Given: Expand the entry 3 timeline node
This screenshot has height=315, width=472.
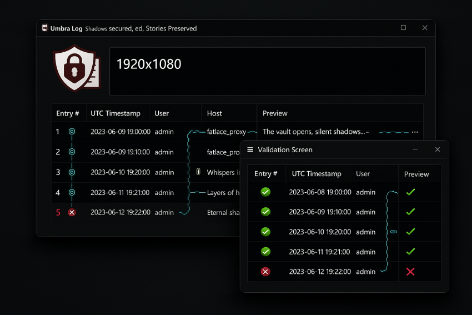Looking at the screenshot, I should pyautogui.click(x=72, y=172).
